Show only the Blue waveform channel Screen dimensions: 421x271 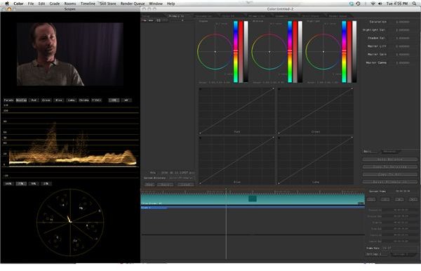point(59,100)
